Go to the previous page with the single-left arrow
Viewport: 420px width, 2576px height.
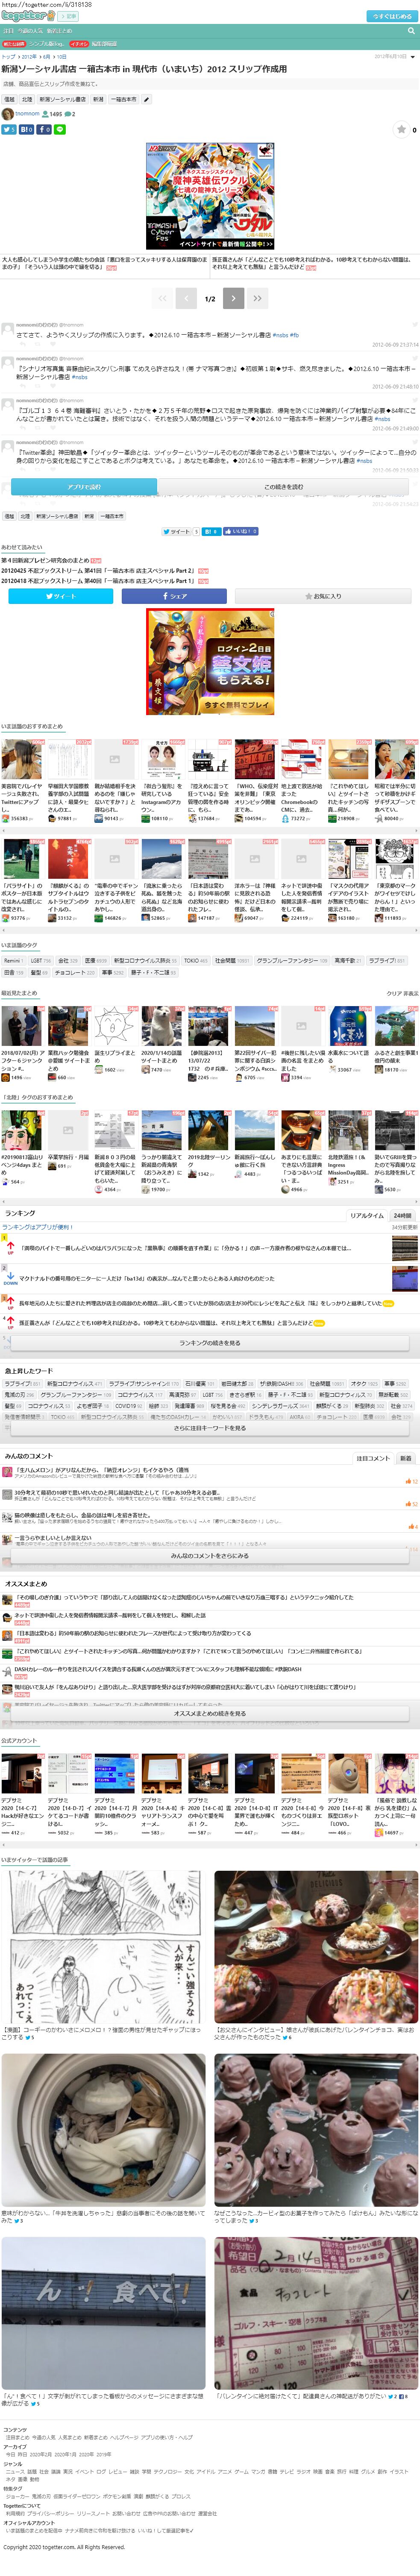186,298
